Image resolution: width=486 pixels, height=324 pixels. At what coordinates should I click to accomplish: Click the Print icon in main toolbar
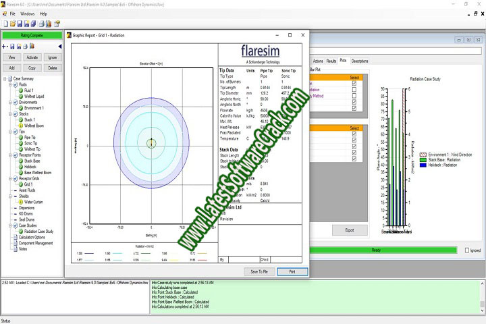tap(42, 24)
